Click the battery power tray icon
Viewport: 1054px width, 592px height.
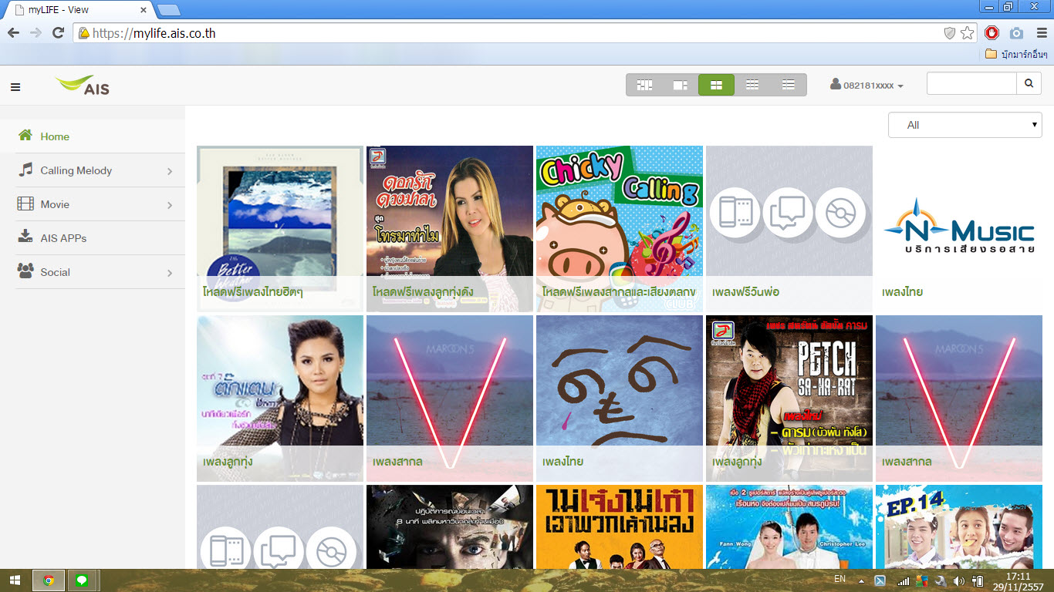978,580
